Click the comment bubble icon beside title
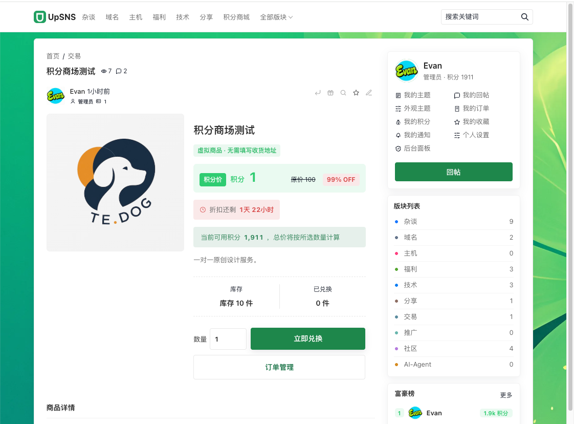 click(x=119, y=71)
